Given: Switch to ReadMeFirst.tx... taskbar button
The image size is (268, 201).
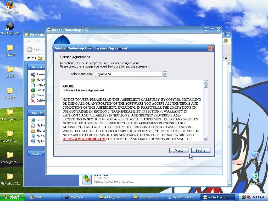Looking at the screenshot, I should click(x=183, y=197).
